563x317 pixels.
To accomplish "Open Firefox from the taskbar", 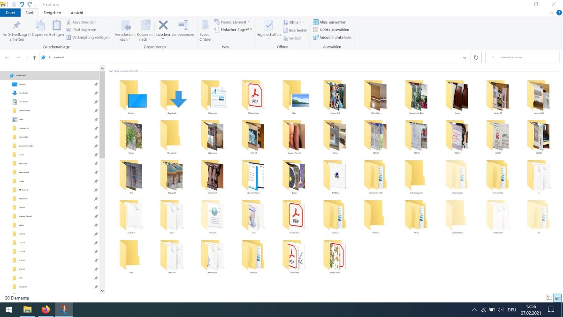I will click(x=46, y=309).
